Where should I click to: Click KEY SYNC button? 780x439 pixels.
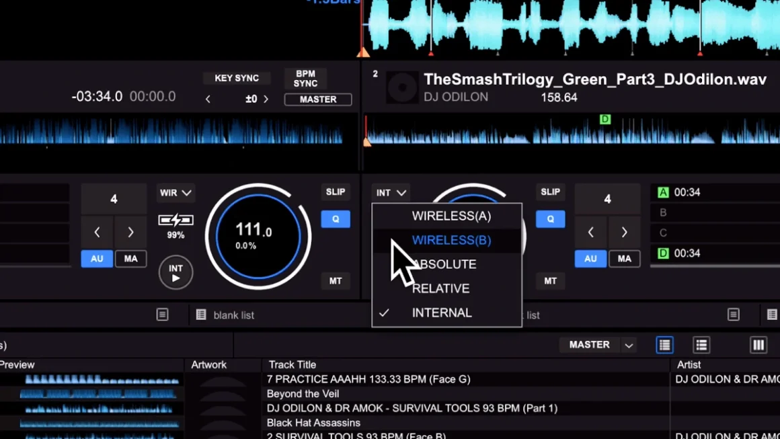point(236,78)
